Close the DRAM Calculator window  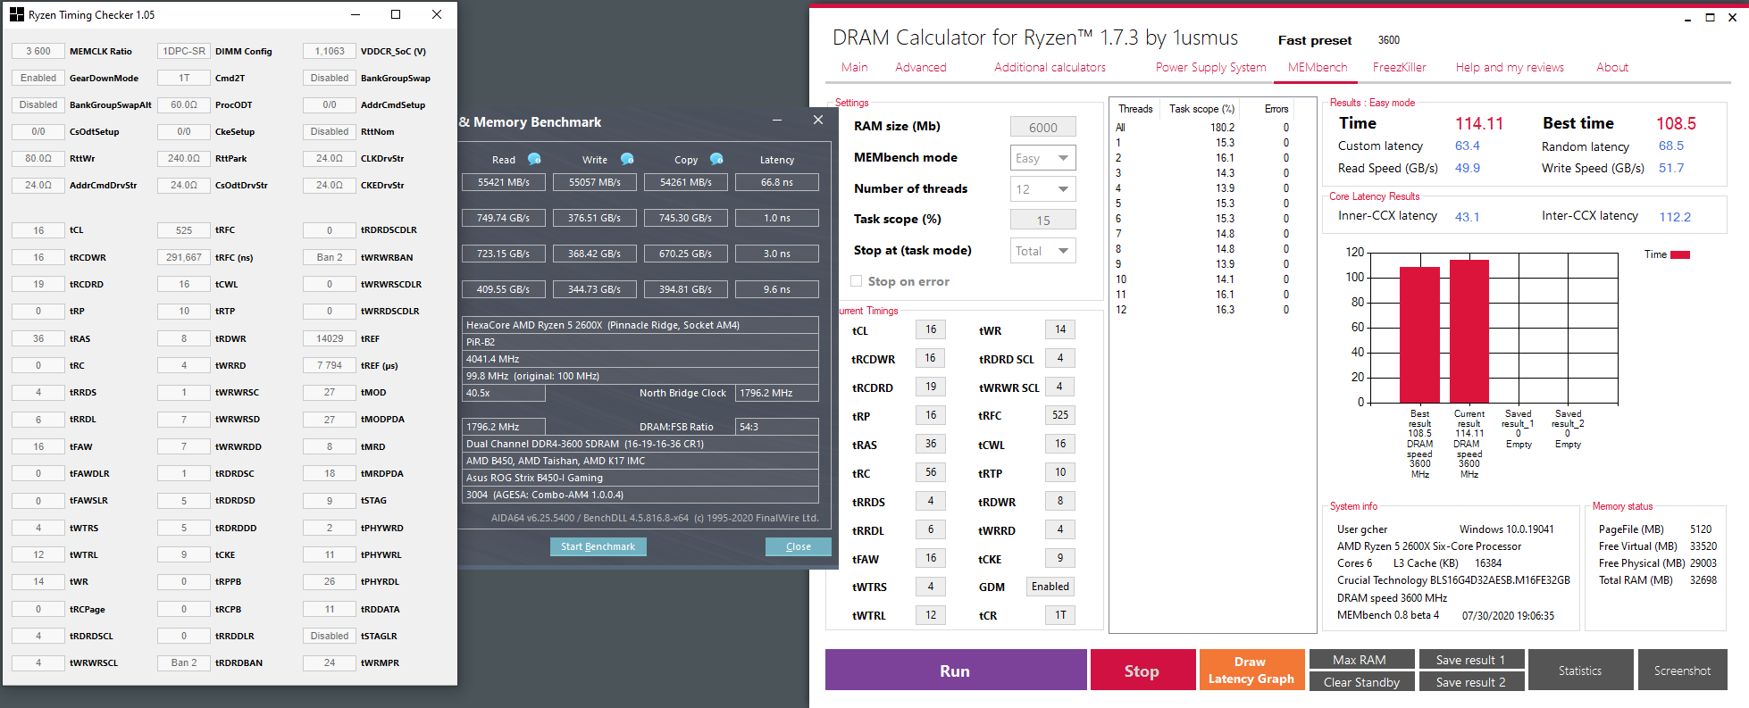pyautogui.click(x=1732, y=18)
